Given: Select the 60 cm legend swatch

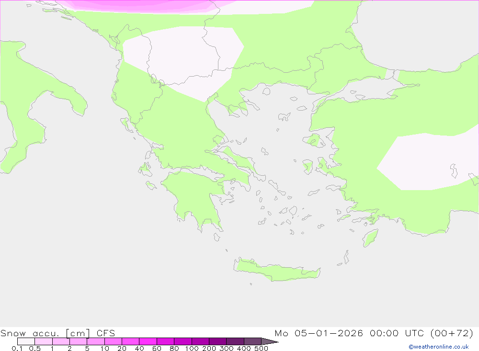Looking at the screenshot, I should coord(166,341).
